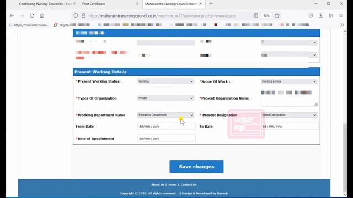Open the News footer link

pyautogui.click(x=173, y=185)
